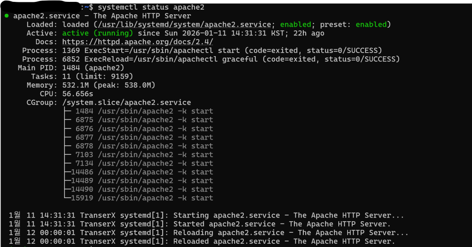This screenshot has height=247, width=472.
Task: Click the CGroup /system.slice/apache2.service path
Action: (126, 102)
